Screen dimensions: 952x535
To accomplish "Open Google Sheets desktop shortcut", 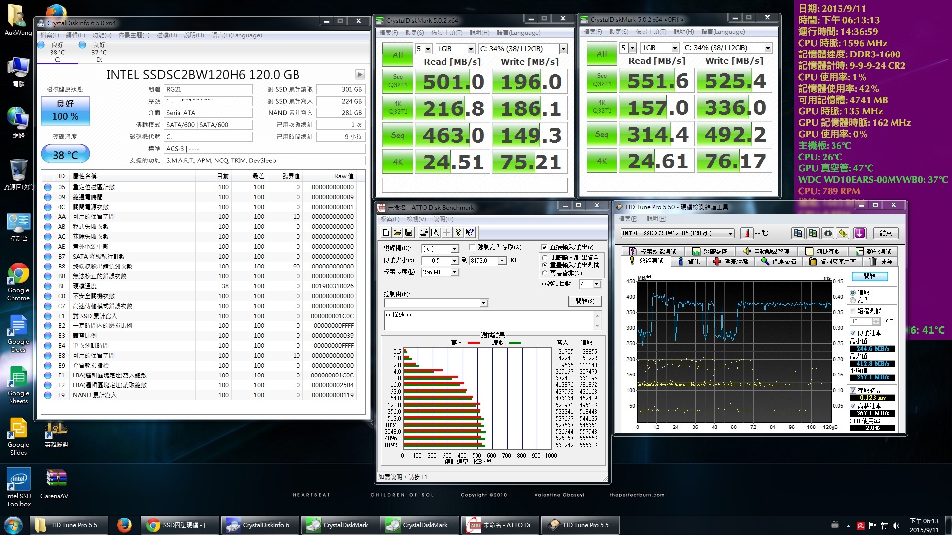I will click(18, 385).
